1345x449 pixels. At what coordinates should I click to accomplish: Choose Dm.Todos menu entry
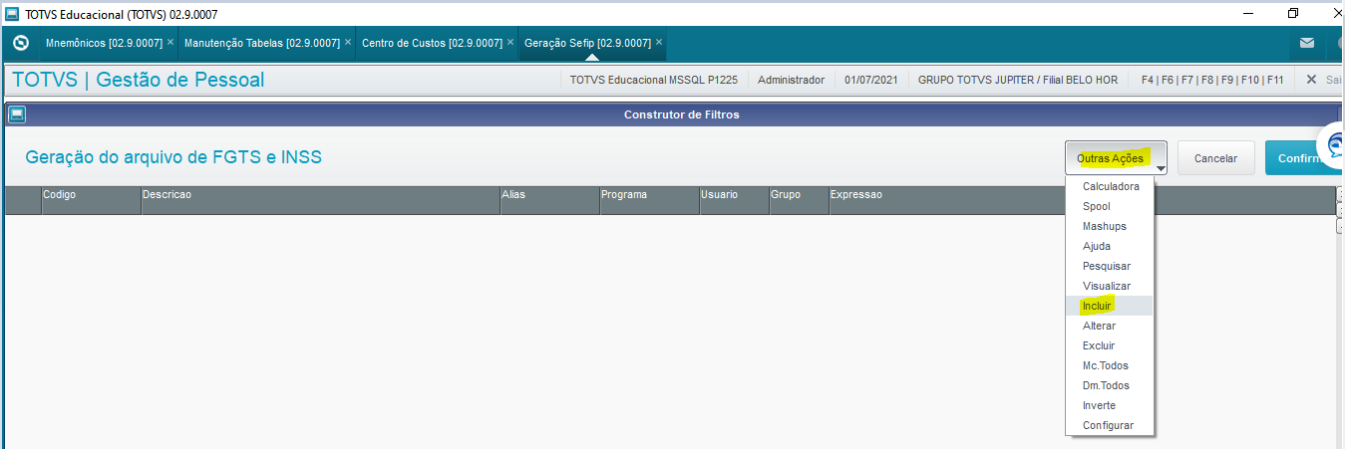(1110, 385)
